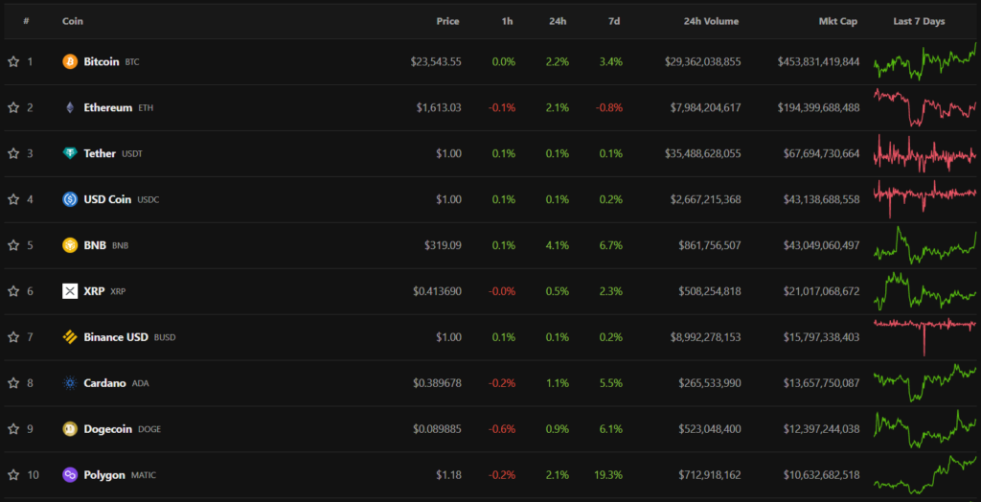Toggle the star for USD Coin
This screenshot has width=981, height=502.
pyautogui.click(x=13, y=199)
